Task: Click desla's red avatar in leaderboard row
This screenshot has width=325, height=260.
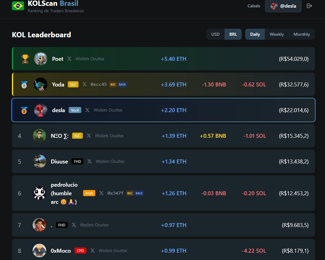Action: pos(40,110)
